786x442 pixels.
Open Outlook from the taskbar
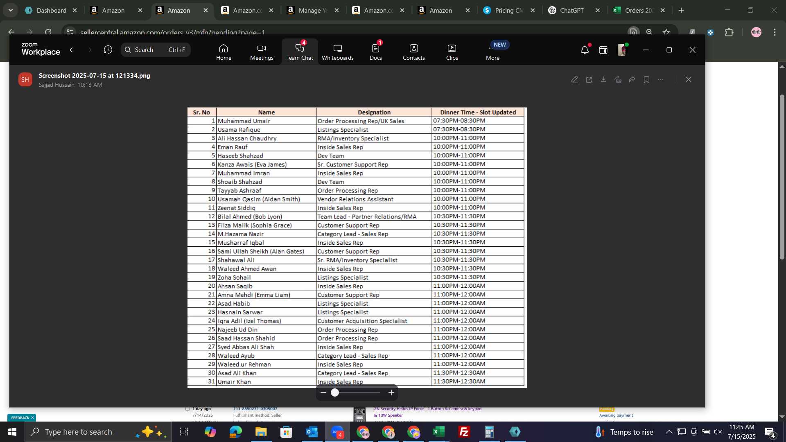(312, 432)
